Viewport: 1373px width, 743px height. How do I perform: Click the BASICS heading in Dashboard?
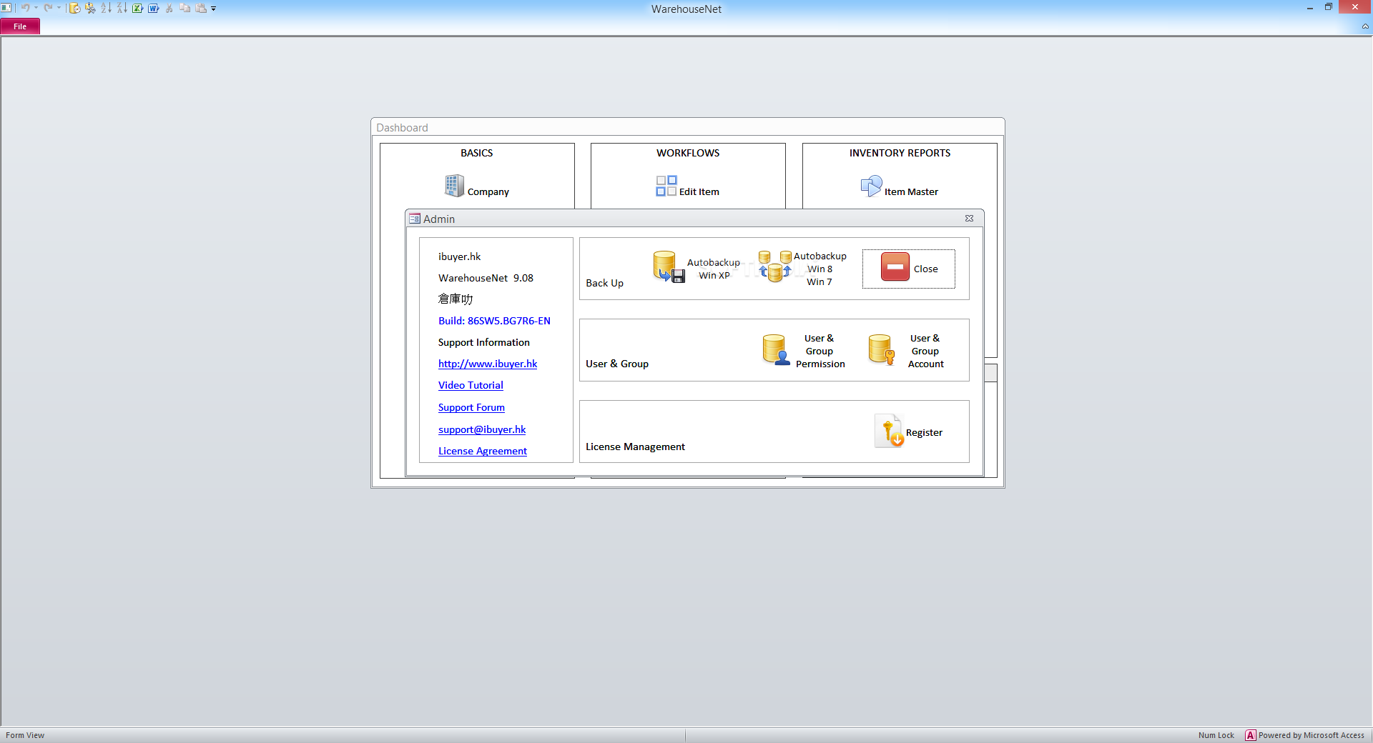pos(476,153)
